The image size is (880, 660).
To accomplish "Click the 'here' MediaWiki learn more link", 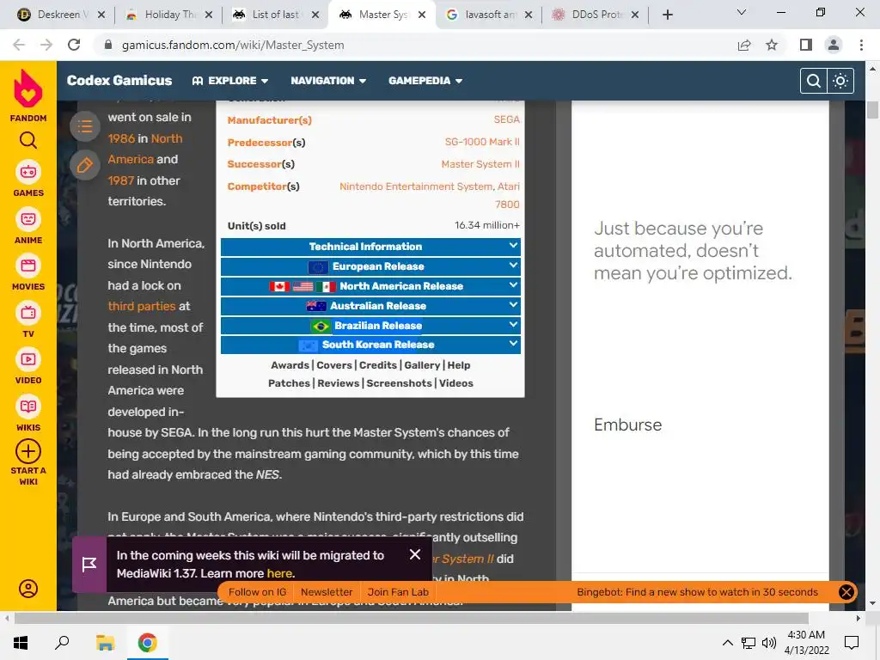I will coord(279,573).
